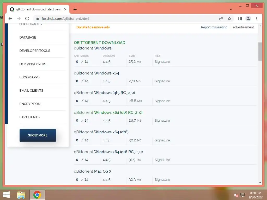The image size is (267, 200).
Task: Open the Ebook Apps category
Action: (x=29, y=77)
